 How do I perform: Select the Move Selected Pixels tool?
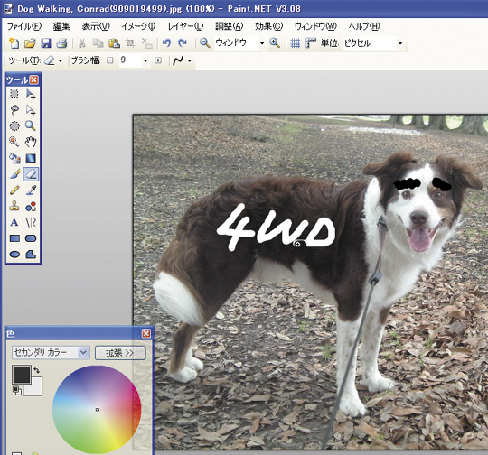(x=31, y=94)
